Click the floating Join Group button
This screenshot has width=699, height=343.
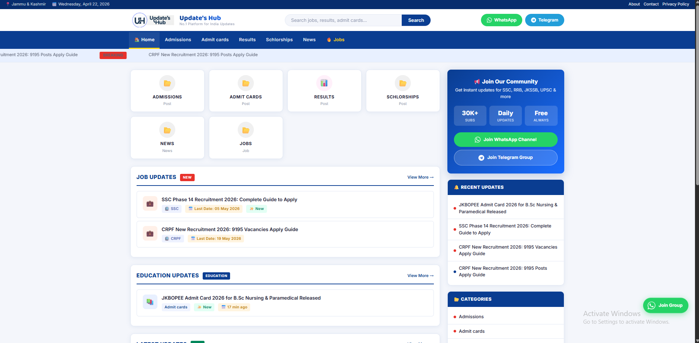tap(665, 305)
